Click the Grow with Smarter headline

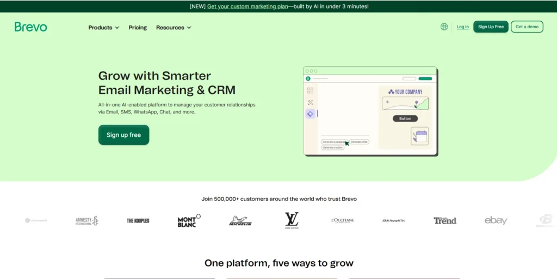pos(167,83)
